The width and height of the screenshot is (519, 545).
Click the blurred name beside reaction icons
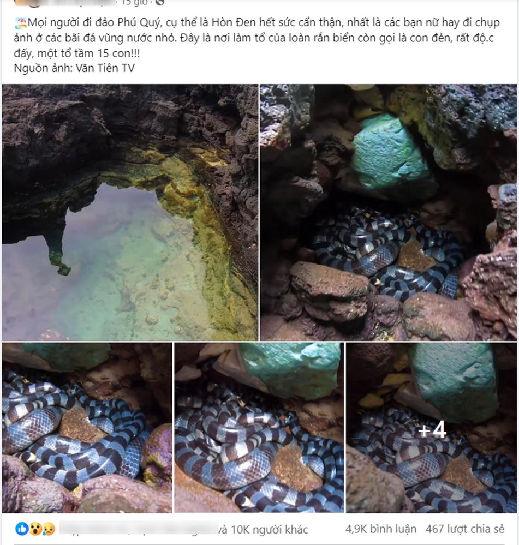[x=138, y=528]
